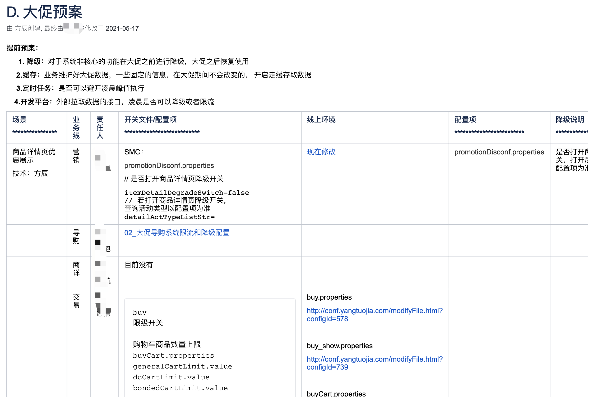Image resolution: width=593 pixels, height=397 pixels.
Task: Click the 商品详情页优惠展示 scenario cell
Action: click(x=34, y=156)
